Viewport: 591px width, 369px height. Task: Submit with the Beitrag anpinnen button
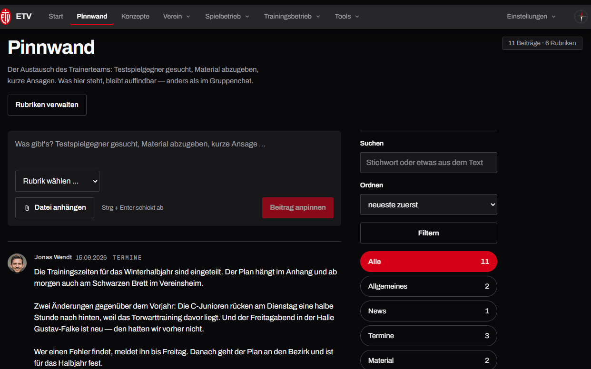tap(298, 208)
